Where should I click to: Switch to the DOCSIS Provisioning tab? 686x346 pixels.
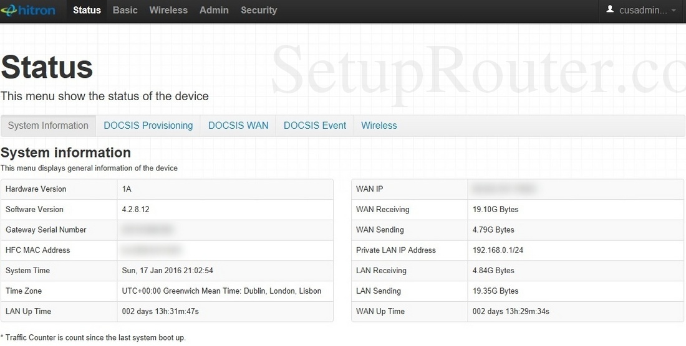pyautogui.click(x=148, y=126)
